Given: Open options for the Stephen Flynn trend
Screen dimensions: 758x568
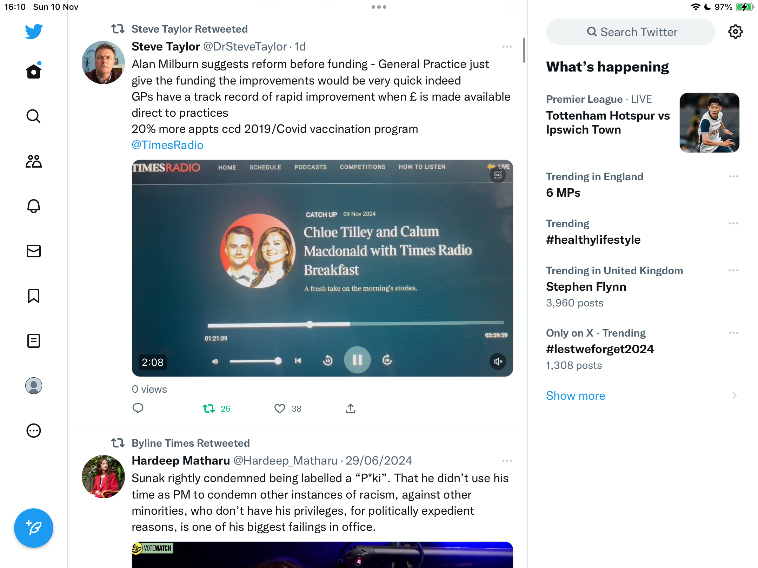Looking at the screenshot, I should coord(733,270).
